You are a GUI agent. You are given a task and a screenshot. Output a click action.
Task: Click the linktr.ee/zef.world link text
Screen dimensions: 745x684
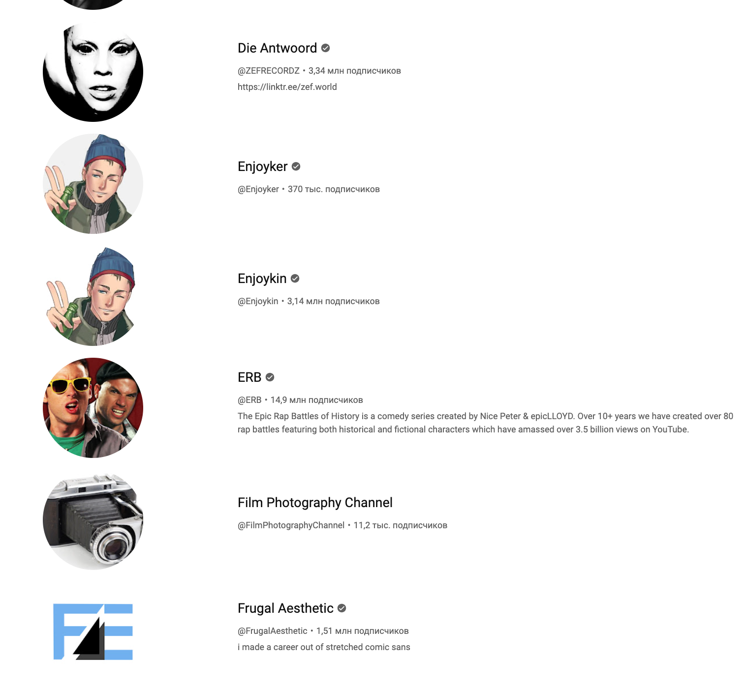point(287,87)
